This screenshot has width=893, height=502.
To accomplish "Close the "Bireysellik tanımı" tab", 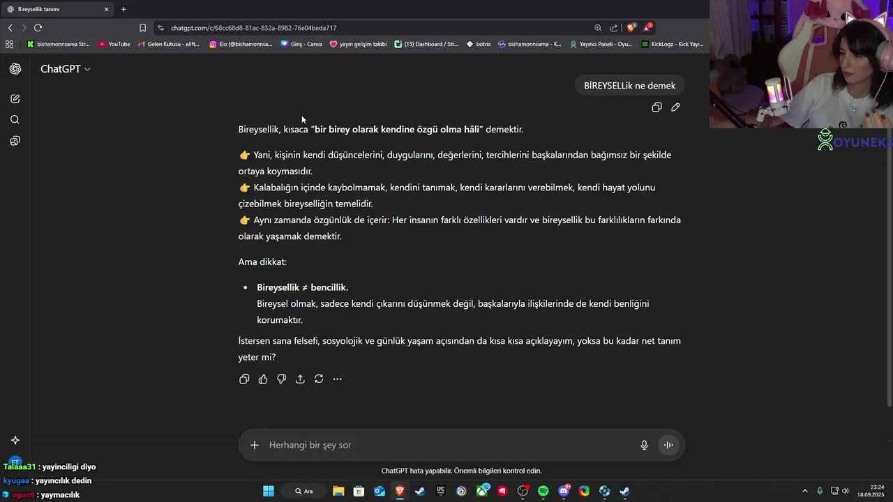I will click(107, 9).
